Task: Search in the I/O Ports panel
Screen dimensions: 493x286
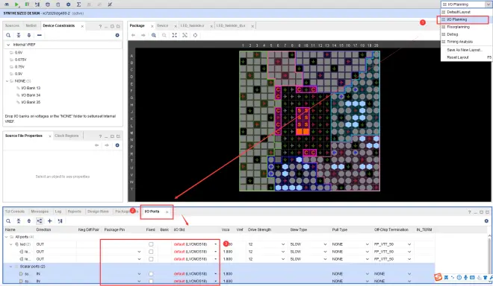Action: (8, 220)
